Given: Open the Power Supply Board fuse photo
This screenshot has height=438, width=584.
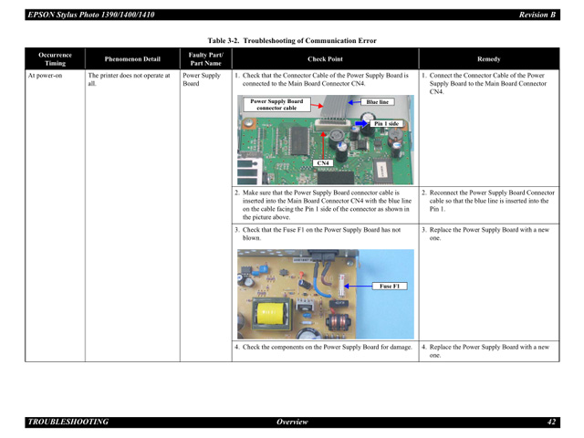Looking at the screenshot, I should [x=324, y=281].
